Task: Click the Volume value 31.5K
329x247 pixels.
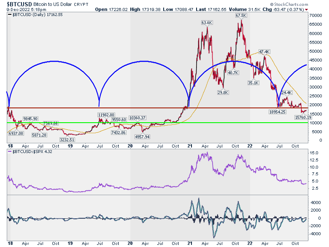Action: tap(254, 9)
